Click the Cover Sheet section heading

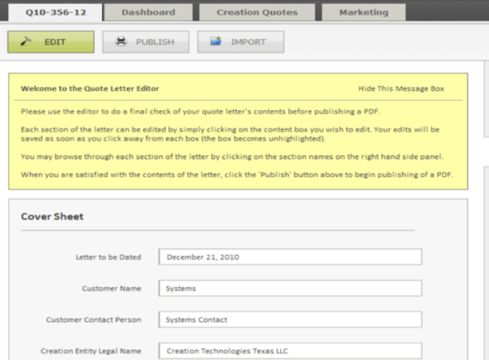pyautogui.click(x=52, y=216)
